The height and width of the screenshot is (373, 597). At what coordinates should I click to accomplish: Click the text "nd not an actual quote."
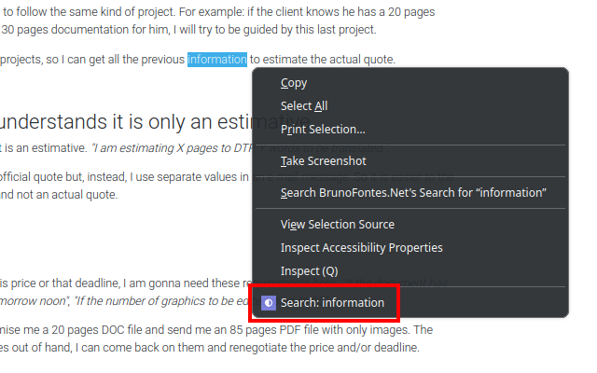click(x=59, y=195)
